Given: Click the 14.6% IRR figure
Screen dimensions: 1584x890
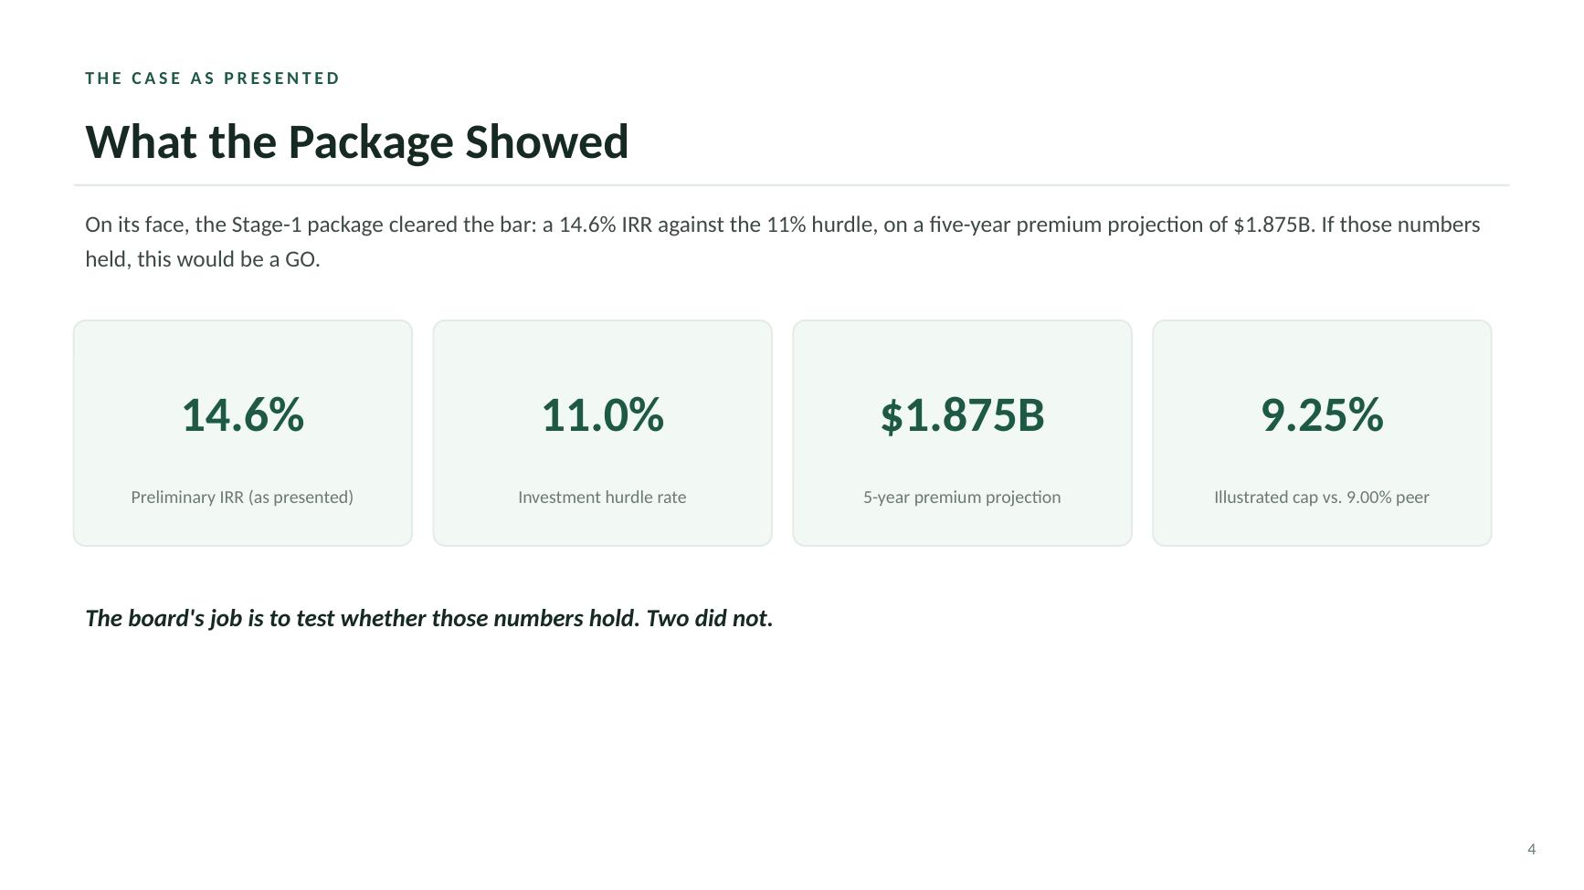Looking at the screenshot, I should point(243,415).
